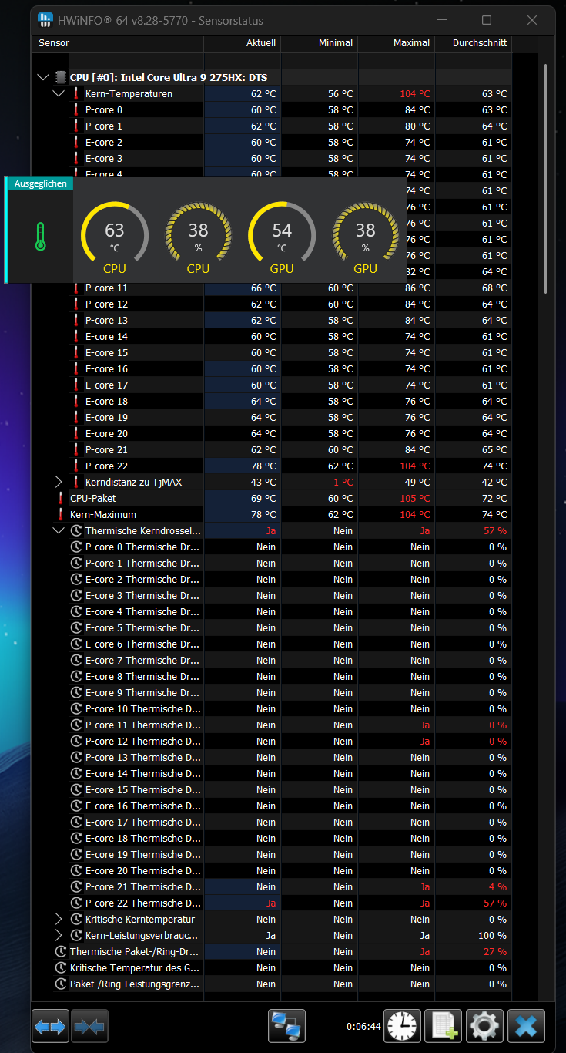Click the CPU temperature 63 °C gauge

point(115,237)
